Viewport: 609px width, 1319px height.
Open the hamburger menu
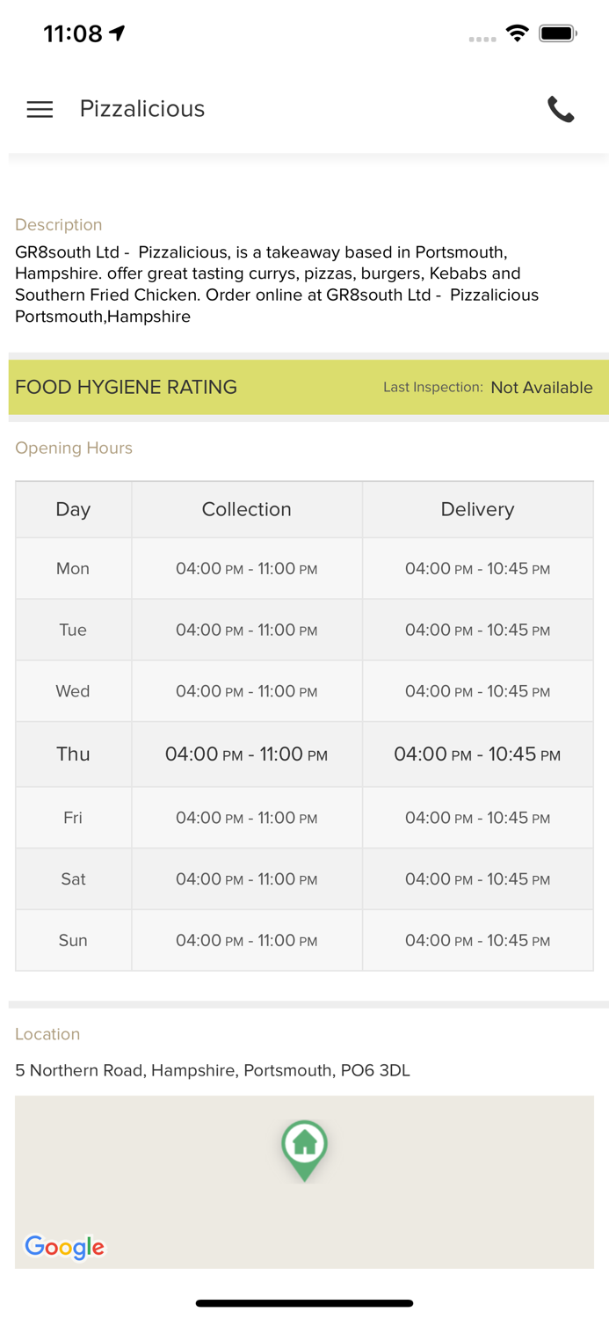tap(40, 109)
